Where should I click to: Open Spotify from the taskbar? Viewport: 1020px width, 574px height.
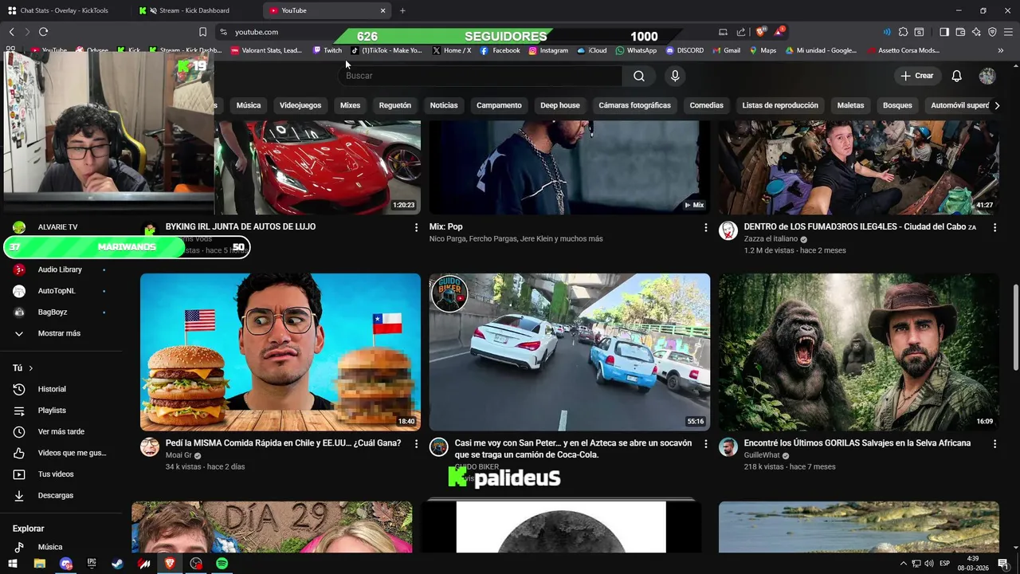coord(222,564)
